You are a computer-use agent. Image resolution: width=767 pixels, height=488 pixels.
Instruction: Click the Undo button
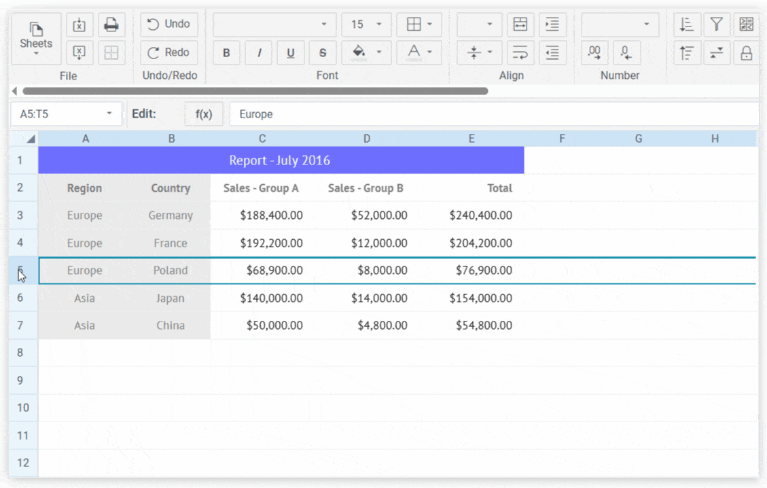click(169, 24)
